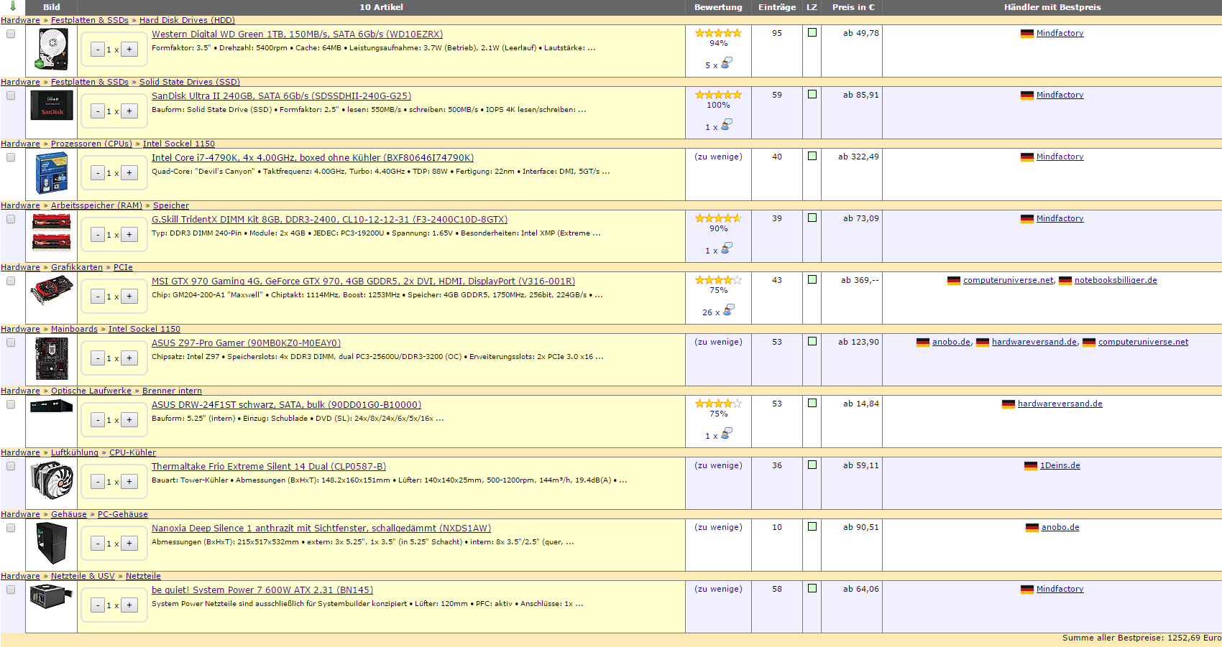1222x647 pixels.
Task: Open the CPU-Kühler breadcrumb link
Action: coord(132,452)
